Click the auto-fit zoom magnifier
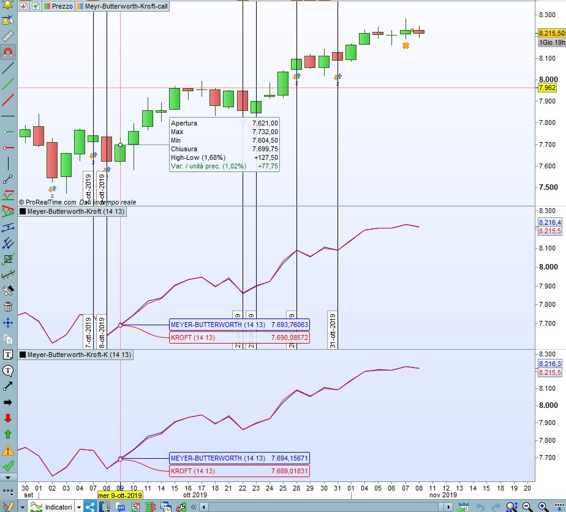Screen dimensions: 566x512 (x=512, y=507)
